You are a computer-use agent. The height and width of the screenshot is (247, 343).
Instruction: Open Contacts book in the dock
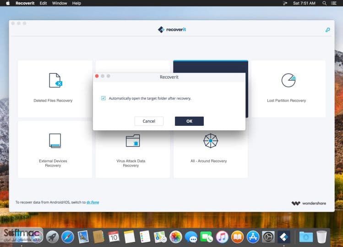pyautogui.click(x=98, y=237)
